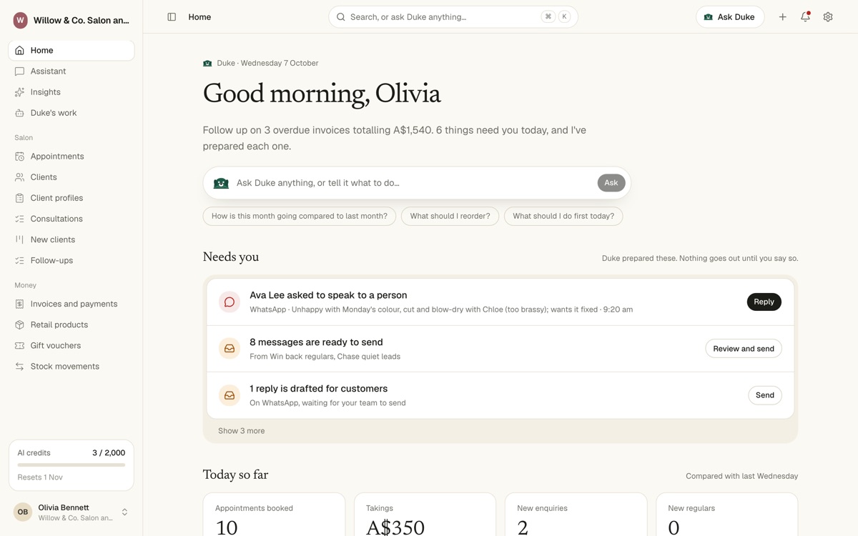Click the Consultations list icon
This screenshot has height=536, width=858.
coord(19,219)
